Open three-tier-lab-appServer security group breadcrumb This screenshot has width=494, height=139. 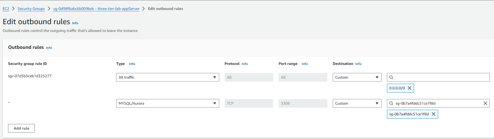[96, 9]
